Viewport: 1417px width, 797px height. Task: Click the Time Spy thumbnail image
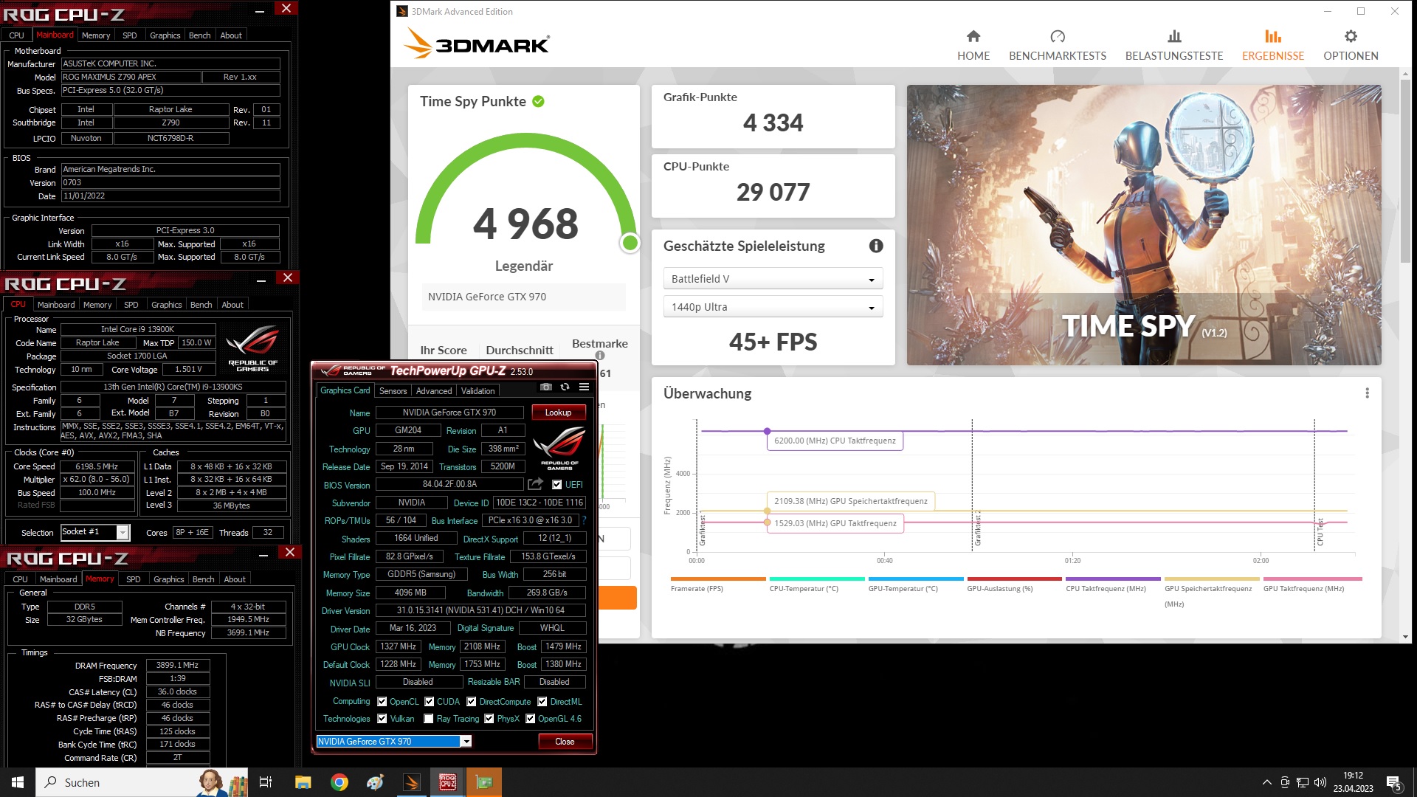[x=1144, y=225]
